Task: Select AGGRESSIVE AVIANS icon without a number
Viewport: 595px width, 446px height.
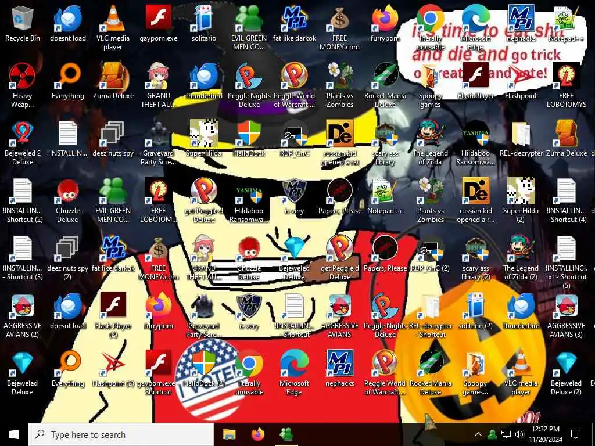Action: tap(339, 315)
